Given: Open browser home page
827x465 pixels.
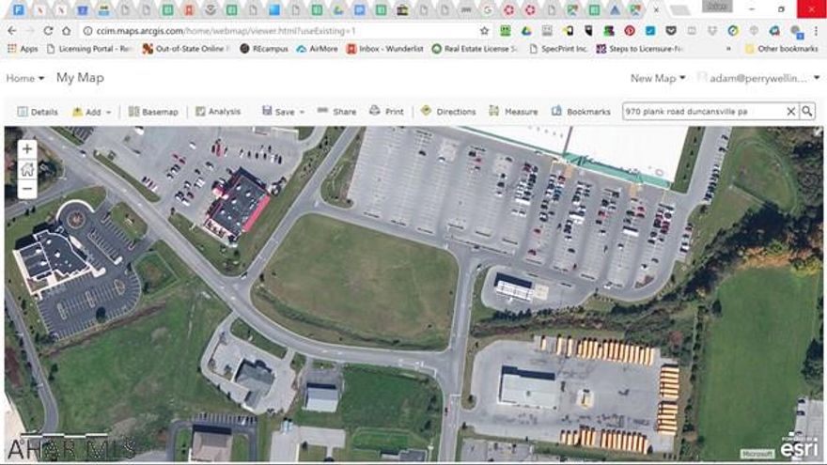Looking at the screenshot, I should pyautogui.click(x=66, y=31).
